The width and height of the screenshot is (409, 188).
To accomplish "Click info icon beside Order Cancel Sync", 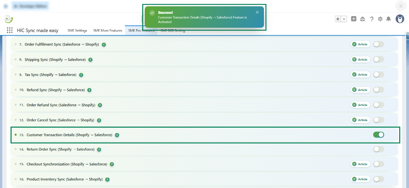I will pyautogui.click(x=99, y=120).
